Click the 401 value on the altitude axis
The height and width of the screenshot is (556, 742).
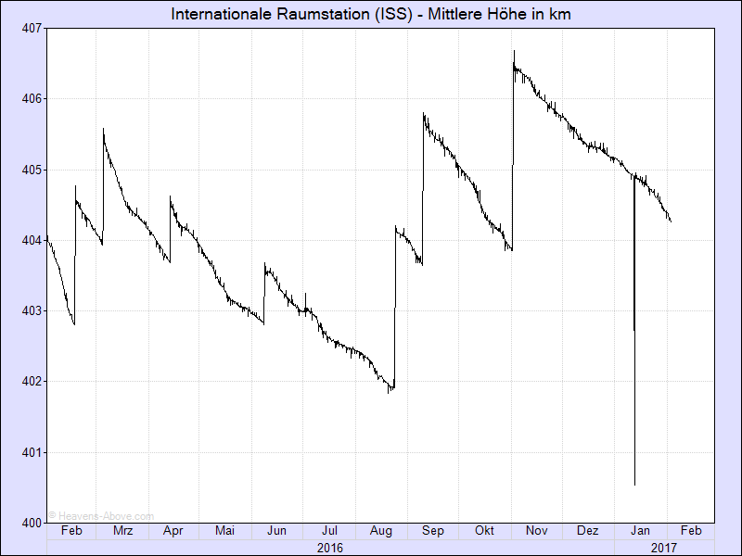[32, 452]
